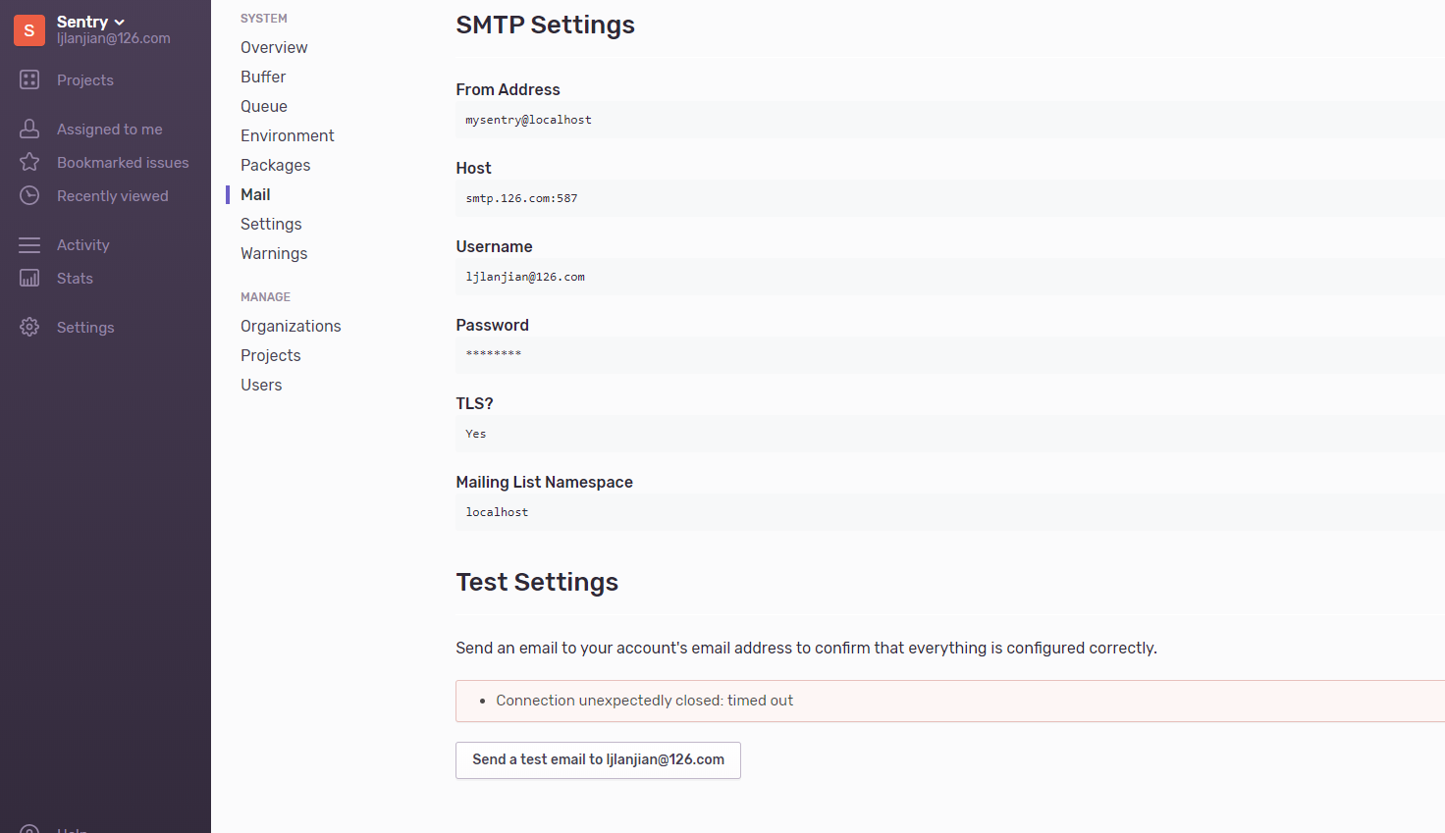Open the Environment admin section

coord(288,135)
